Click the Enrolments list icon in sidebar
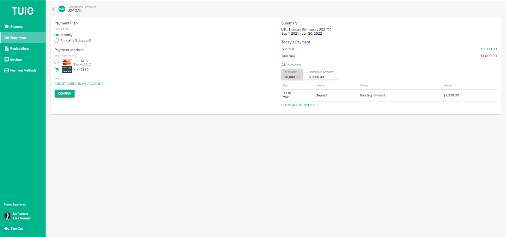The width and height of the screenshot is (506, 237). [7, 38]
